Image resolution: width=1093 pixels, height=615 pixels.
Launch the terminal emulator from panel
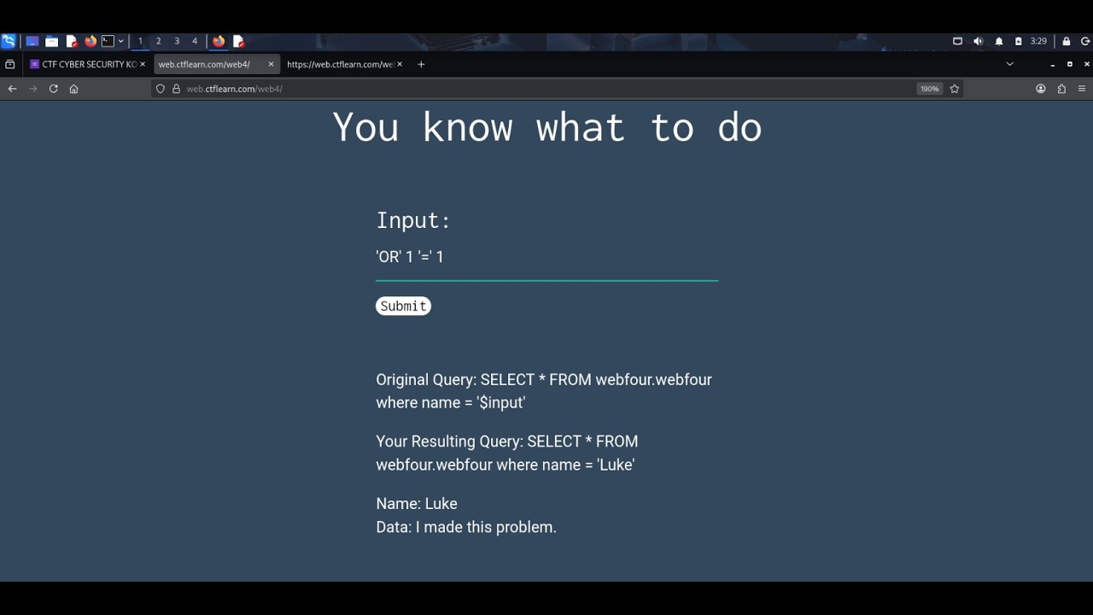tap(108, 41)
